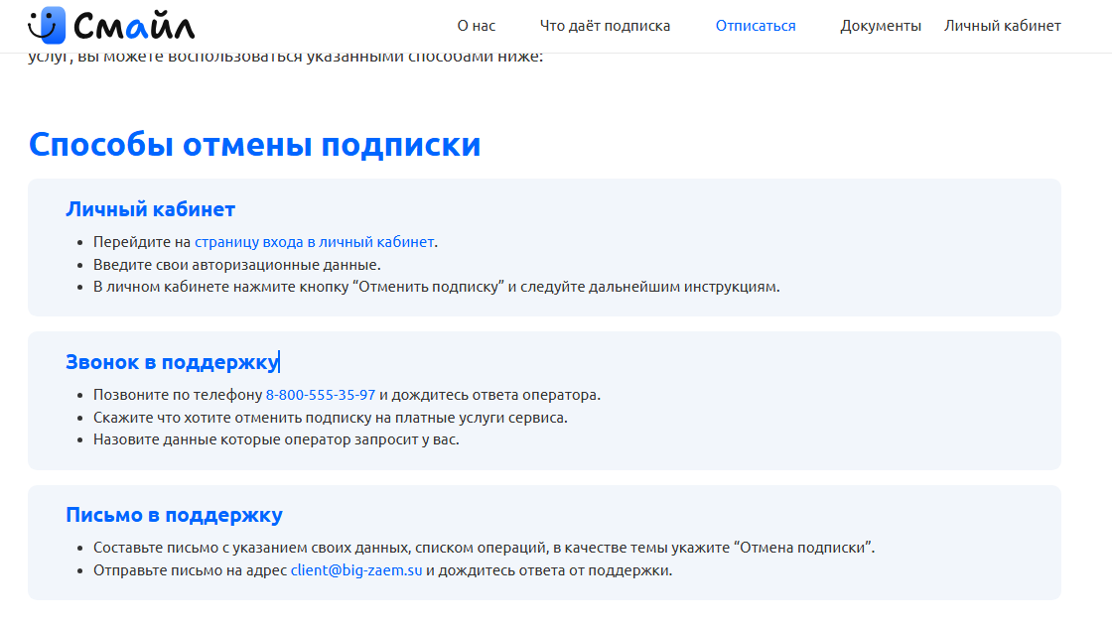Viewport: 1112px width, 623px height.
Task: Follow the «страницу входа в личный кабинет» link
Action: point(314,242)
